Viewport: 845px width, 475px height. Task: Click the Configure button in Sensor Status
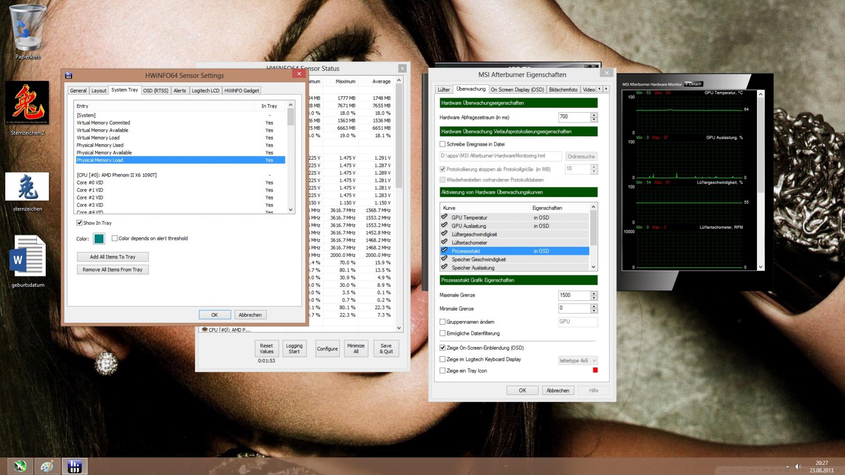[327, 348]
